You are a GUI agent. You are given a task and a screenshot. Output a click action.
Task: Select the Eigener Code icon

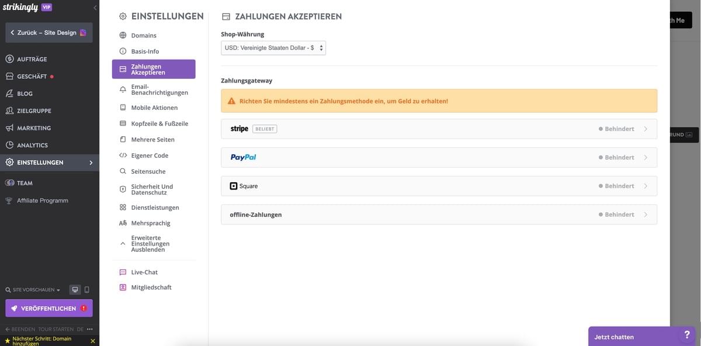[x=122, y=155]
